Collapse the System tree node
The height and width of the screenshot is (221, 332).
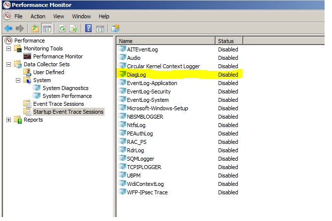point(18,80)
